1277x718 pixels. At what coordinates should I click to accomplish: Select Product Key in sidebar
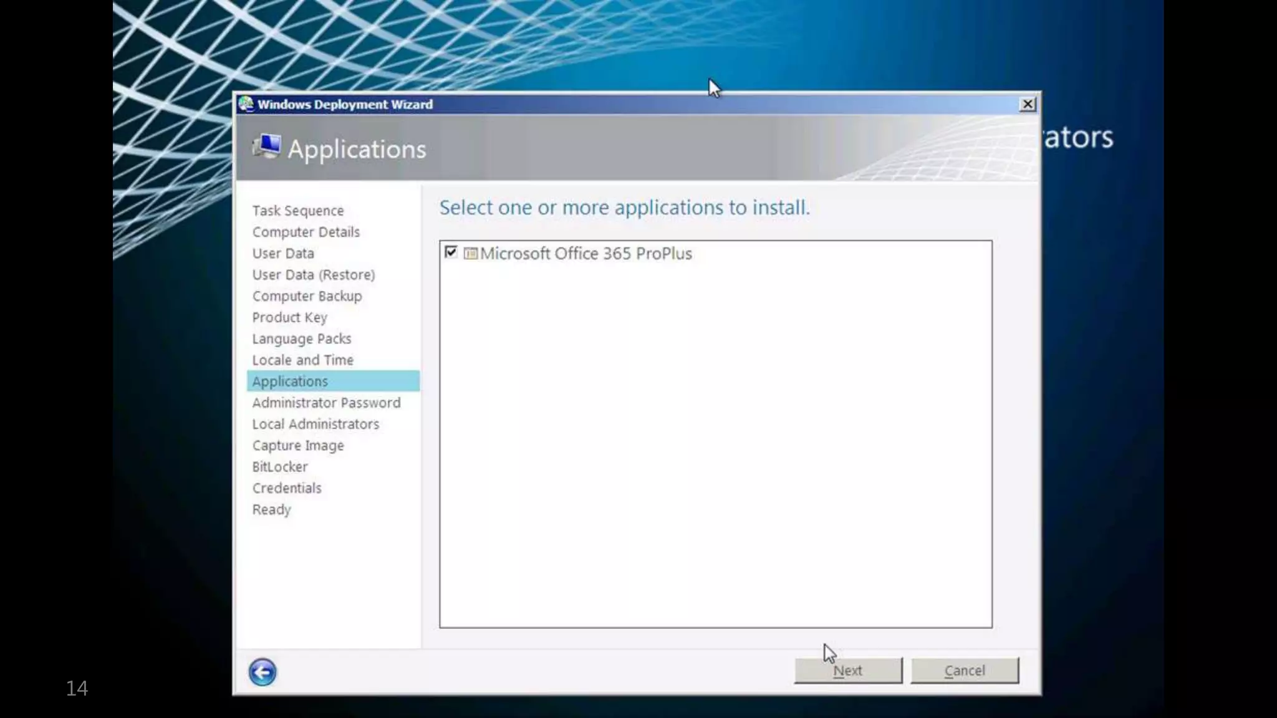coord(289,317)
